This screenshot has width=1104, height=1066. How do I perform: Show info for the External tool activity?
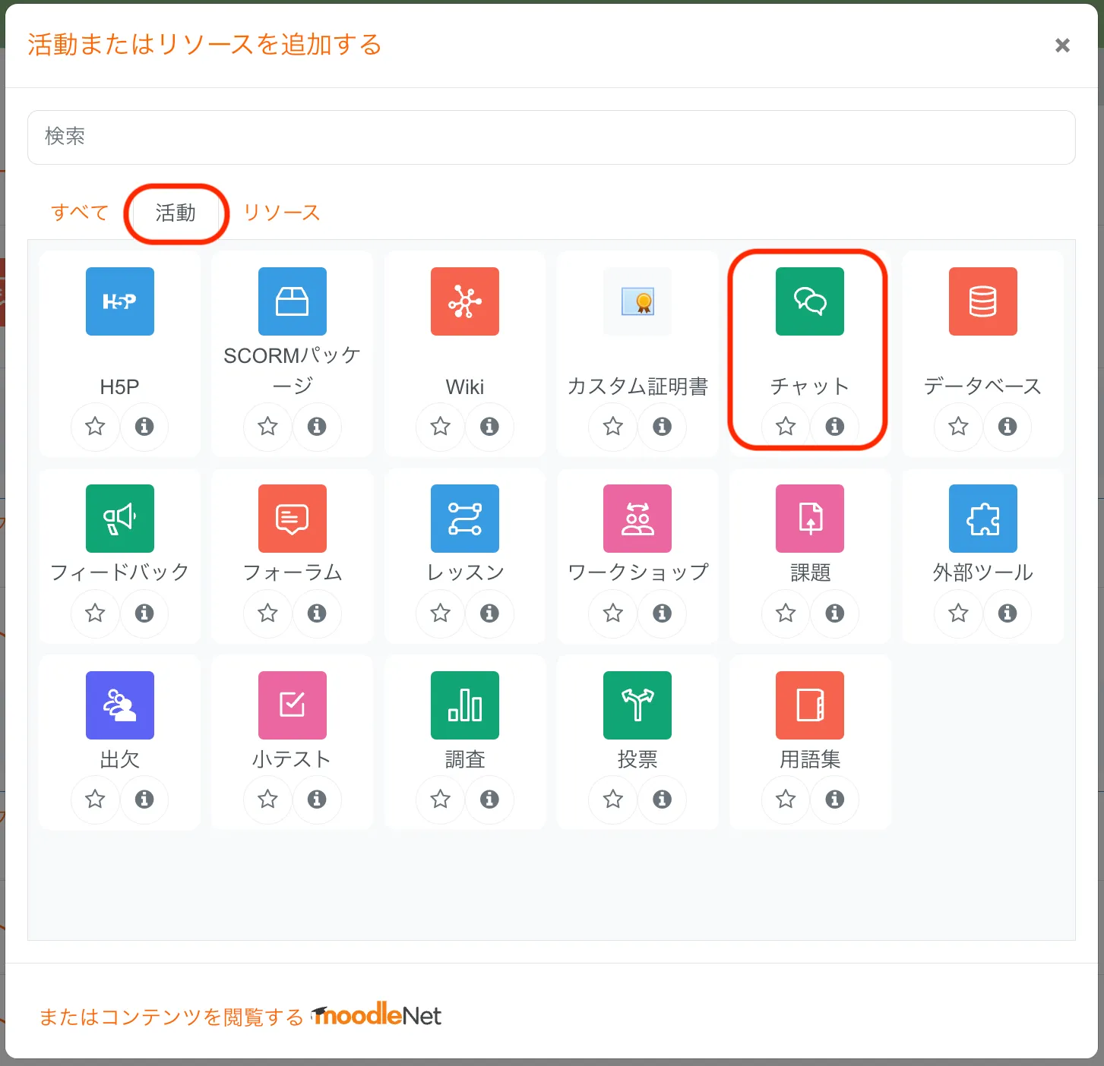(x=1008, y=613)
